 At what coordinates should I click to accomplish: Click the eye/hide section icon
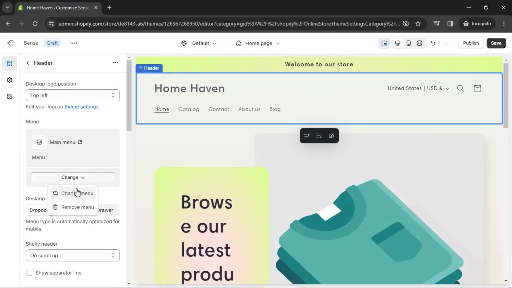click(331, 136)
